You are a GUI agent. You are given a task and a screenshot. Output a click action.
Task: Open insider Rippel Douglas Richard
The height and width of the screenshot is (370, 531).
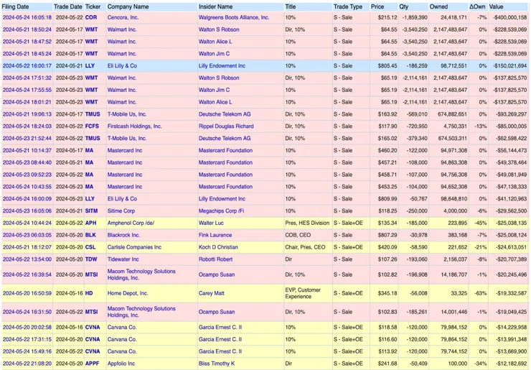tap(226, 126)
